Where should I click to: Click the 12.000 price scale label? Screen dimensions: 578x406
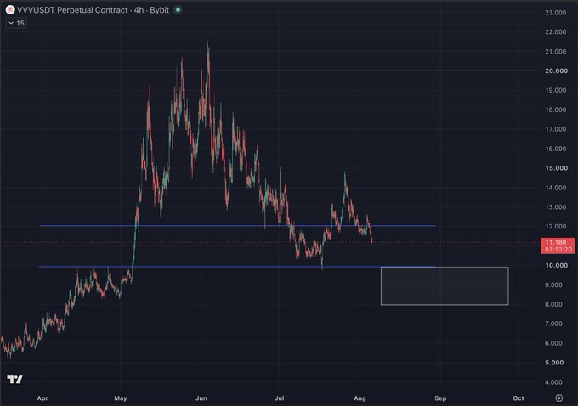tap(556, 226)
